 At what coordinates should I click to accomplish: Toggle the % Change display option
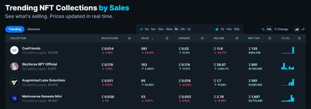[281, 29]
